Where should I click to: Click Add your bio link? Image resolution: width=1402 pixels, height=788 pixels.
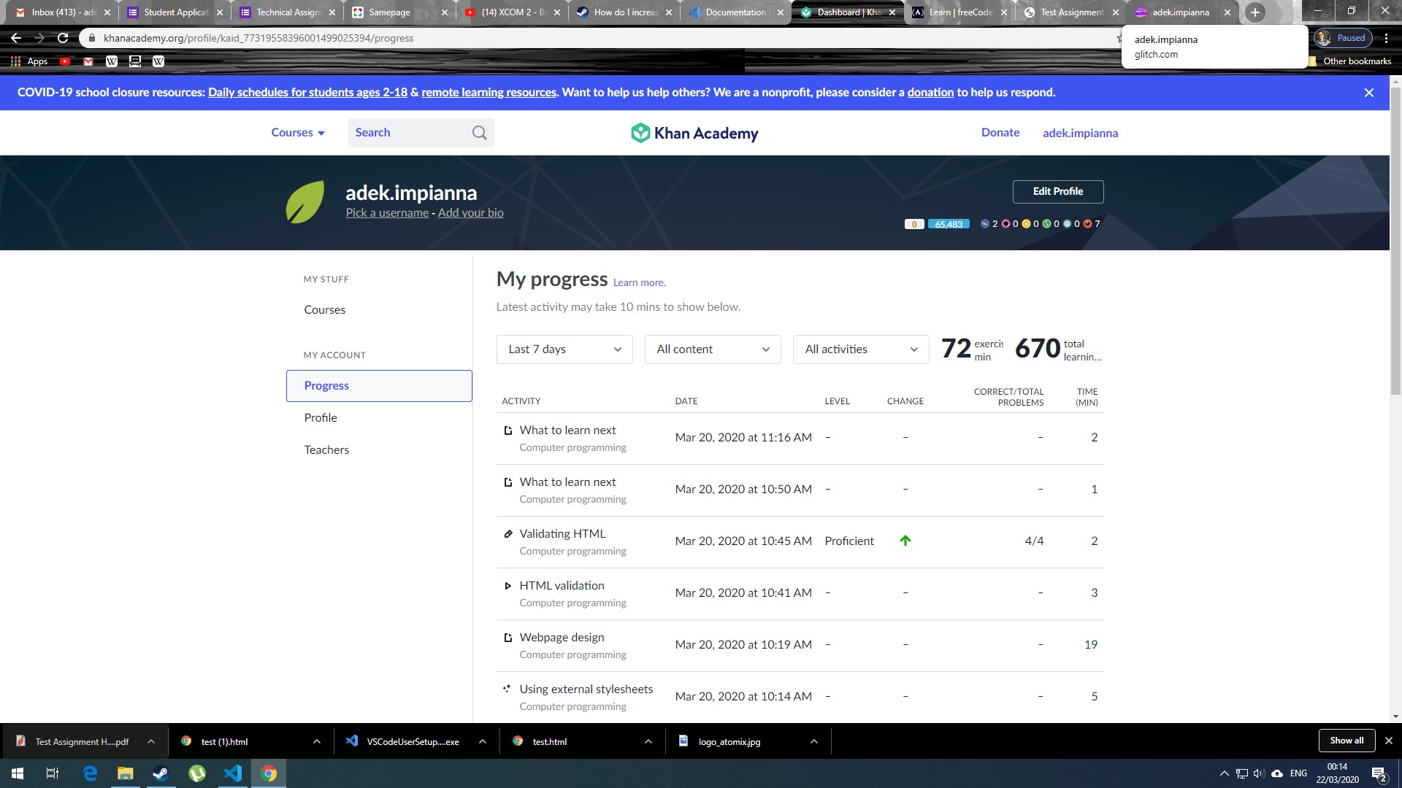[471, 213]
